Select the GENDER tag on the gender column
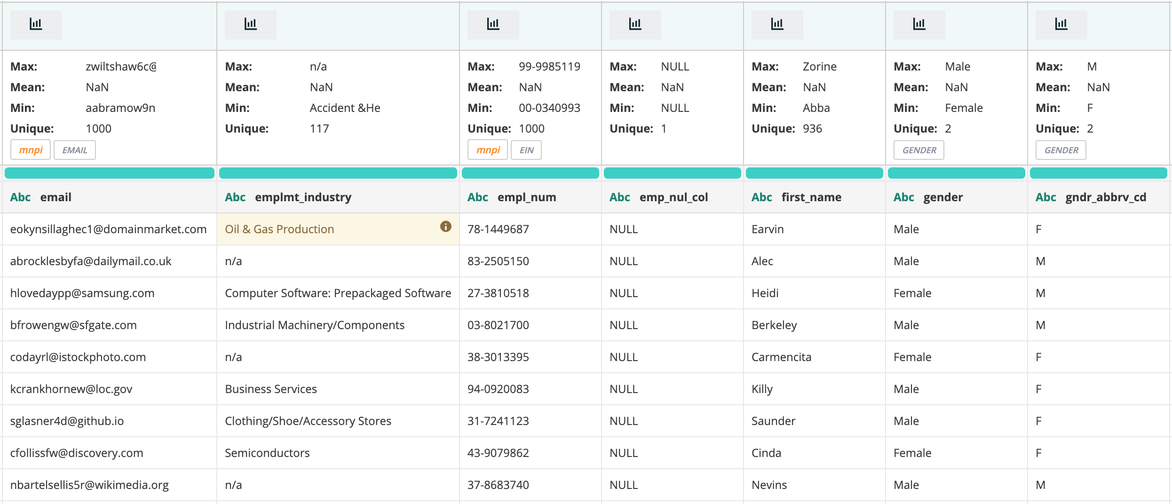This screenshot has height=504, width=1172. pyautogui.click(x=919, y=150)
